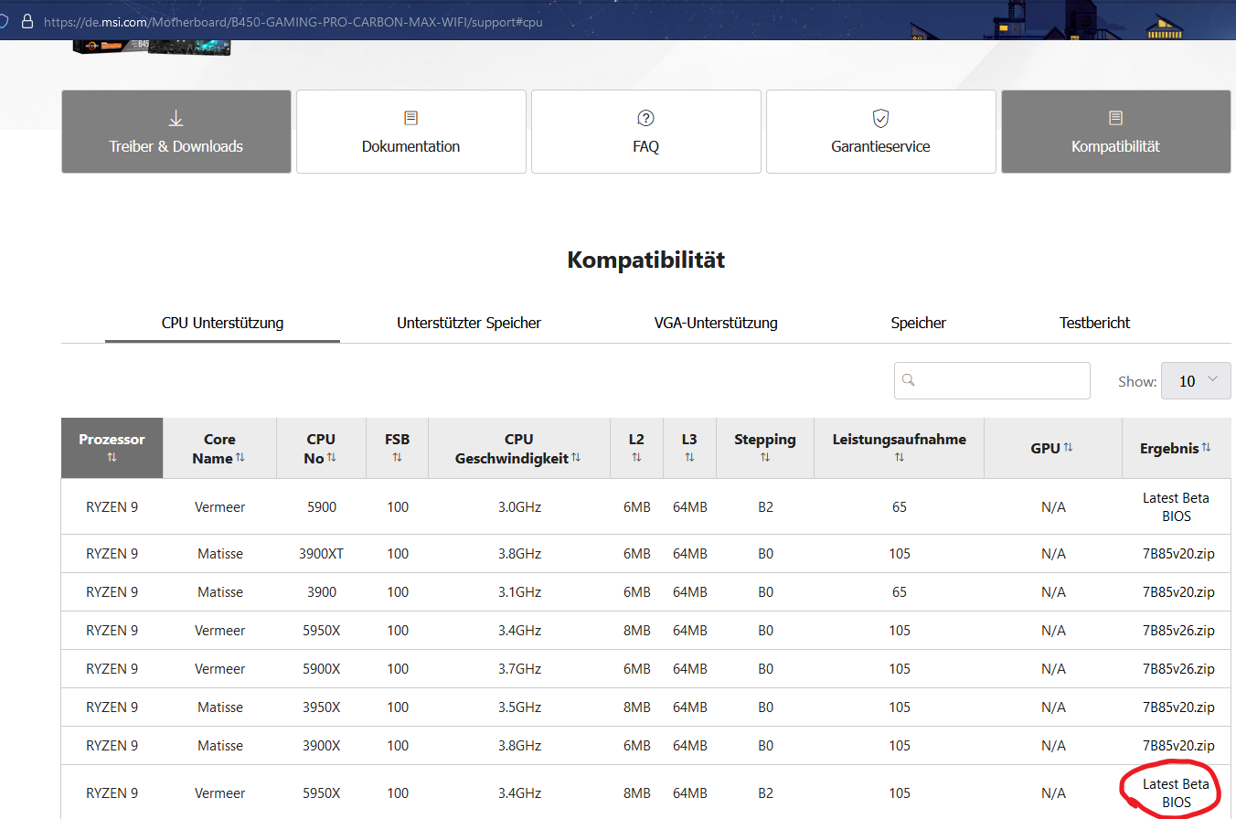Click into the CPU search input field
This screenshot has width=1236, height=819.
click(992, 380)
